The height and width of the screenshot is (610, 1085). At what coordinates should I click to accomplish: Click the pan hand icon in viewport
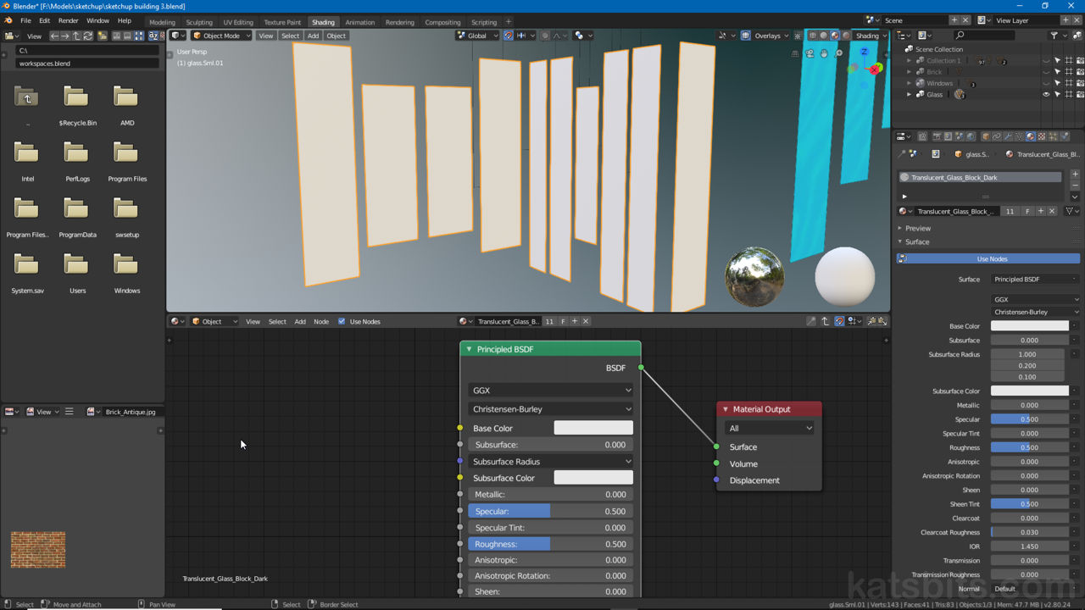824,53
